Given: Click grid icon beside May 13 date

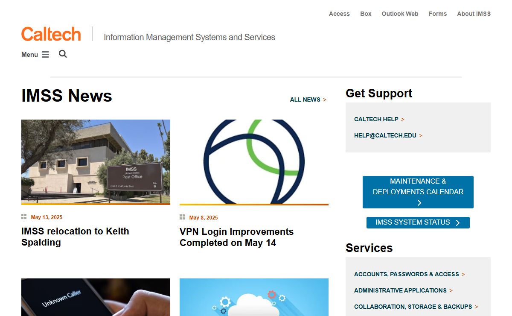Looking at the screenshot, I should (24, 217).
